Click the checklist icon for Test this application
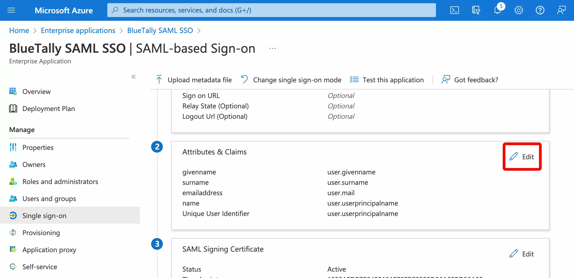 [354, 79]
